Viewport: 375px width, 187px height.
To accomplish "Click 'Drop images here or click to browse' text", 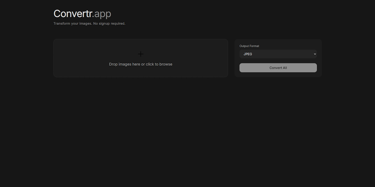I will [141, 64].
